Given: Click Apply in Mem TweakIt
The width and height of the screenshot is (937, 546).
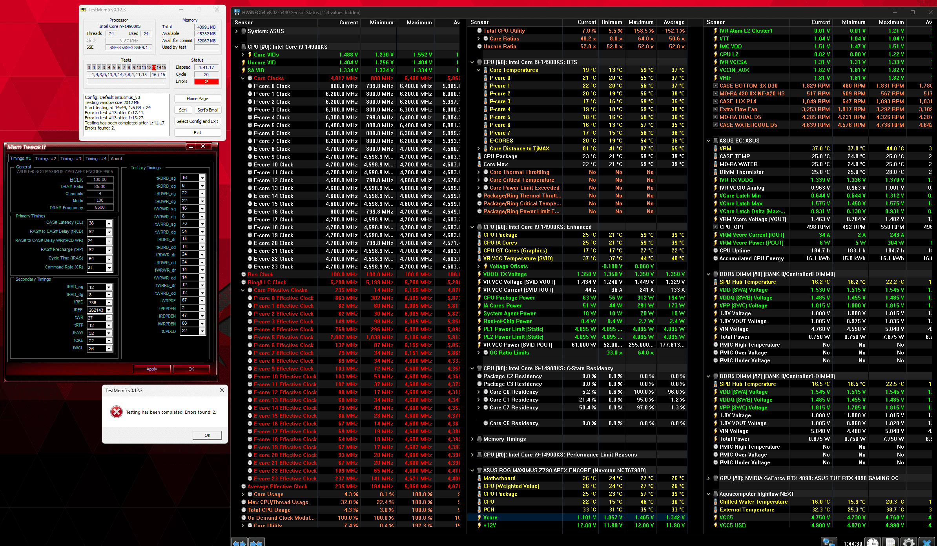Looking at the screenshot, I should coord(152,369).
